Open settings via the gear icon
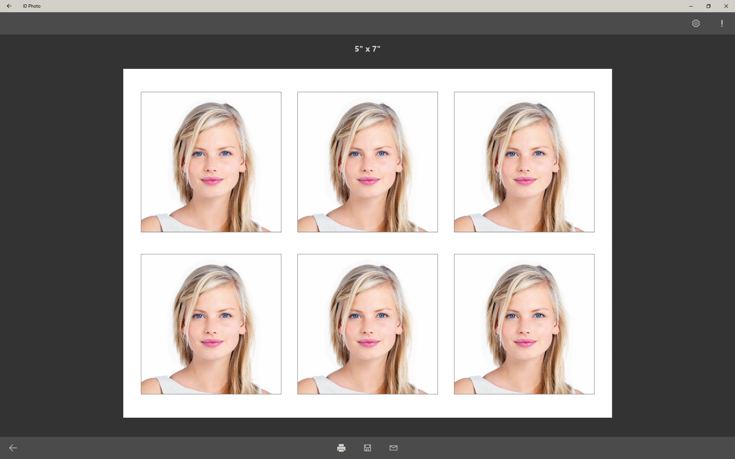 point(696,23)
